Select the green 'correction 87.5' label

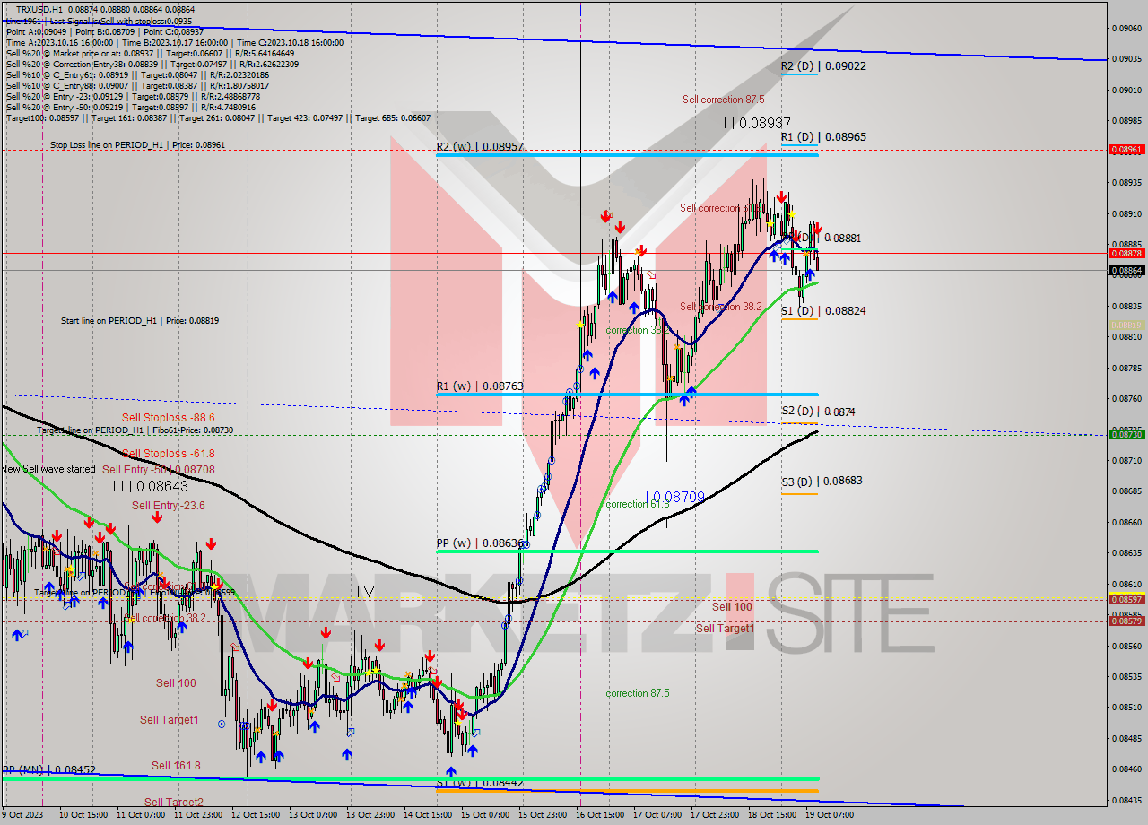(x=638, y=693)
